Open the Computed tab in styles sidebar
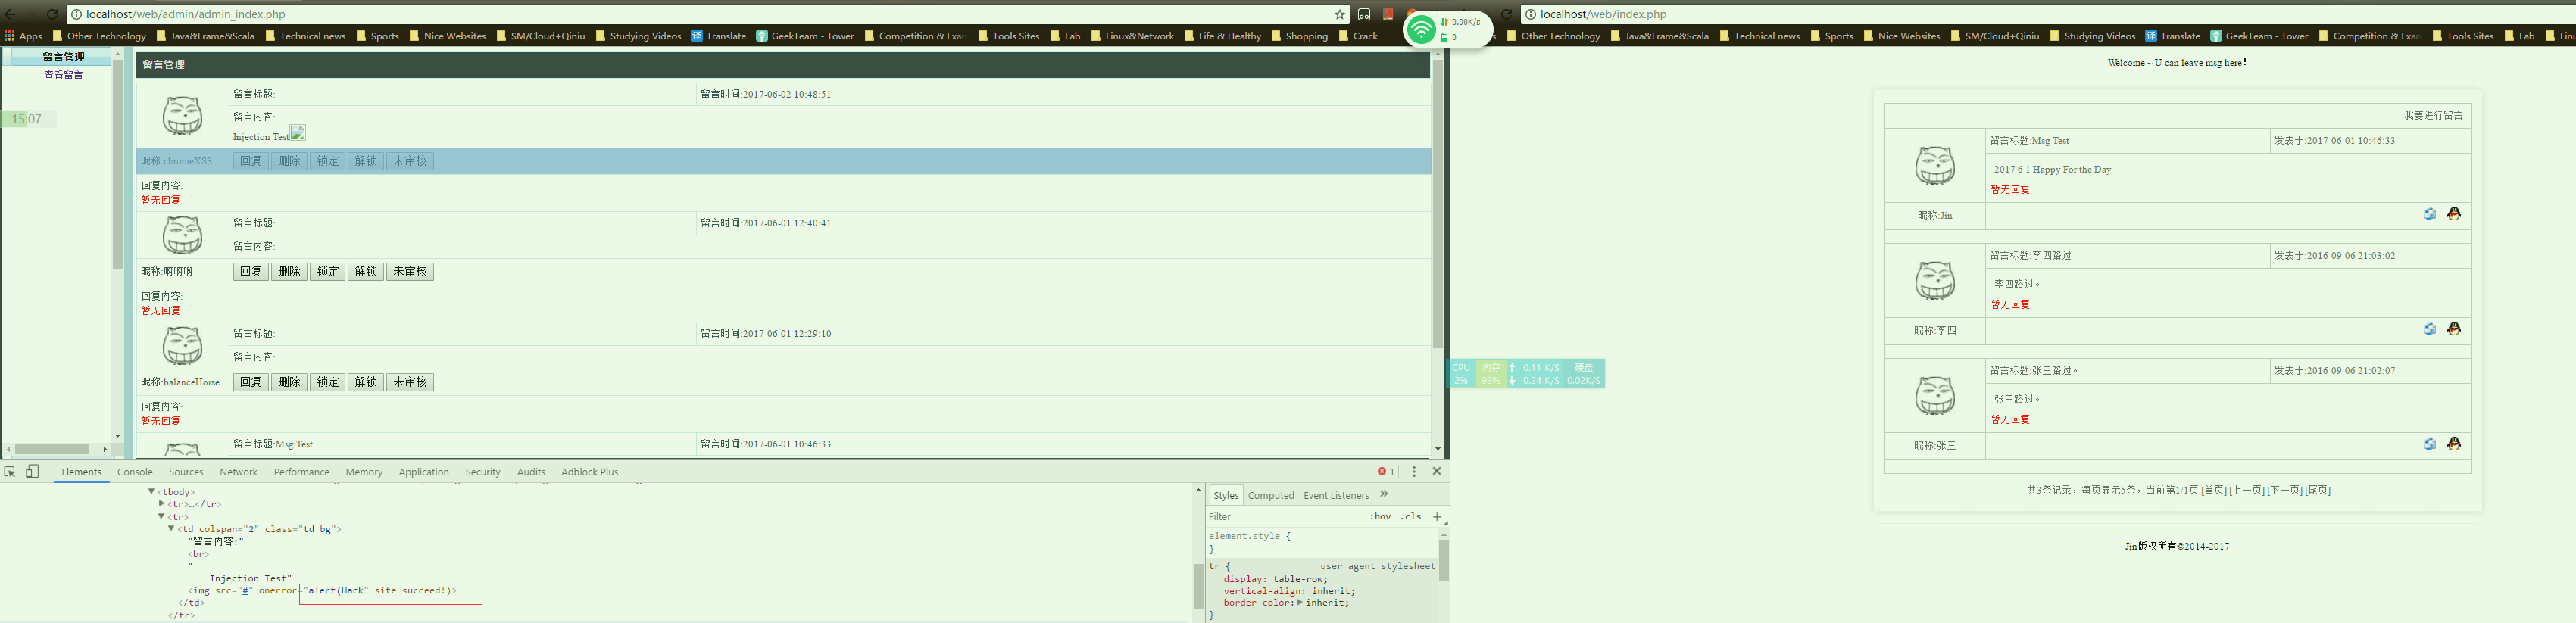This screenshot has width=2576, height=623. click(x=1270, y=496)
